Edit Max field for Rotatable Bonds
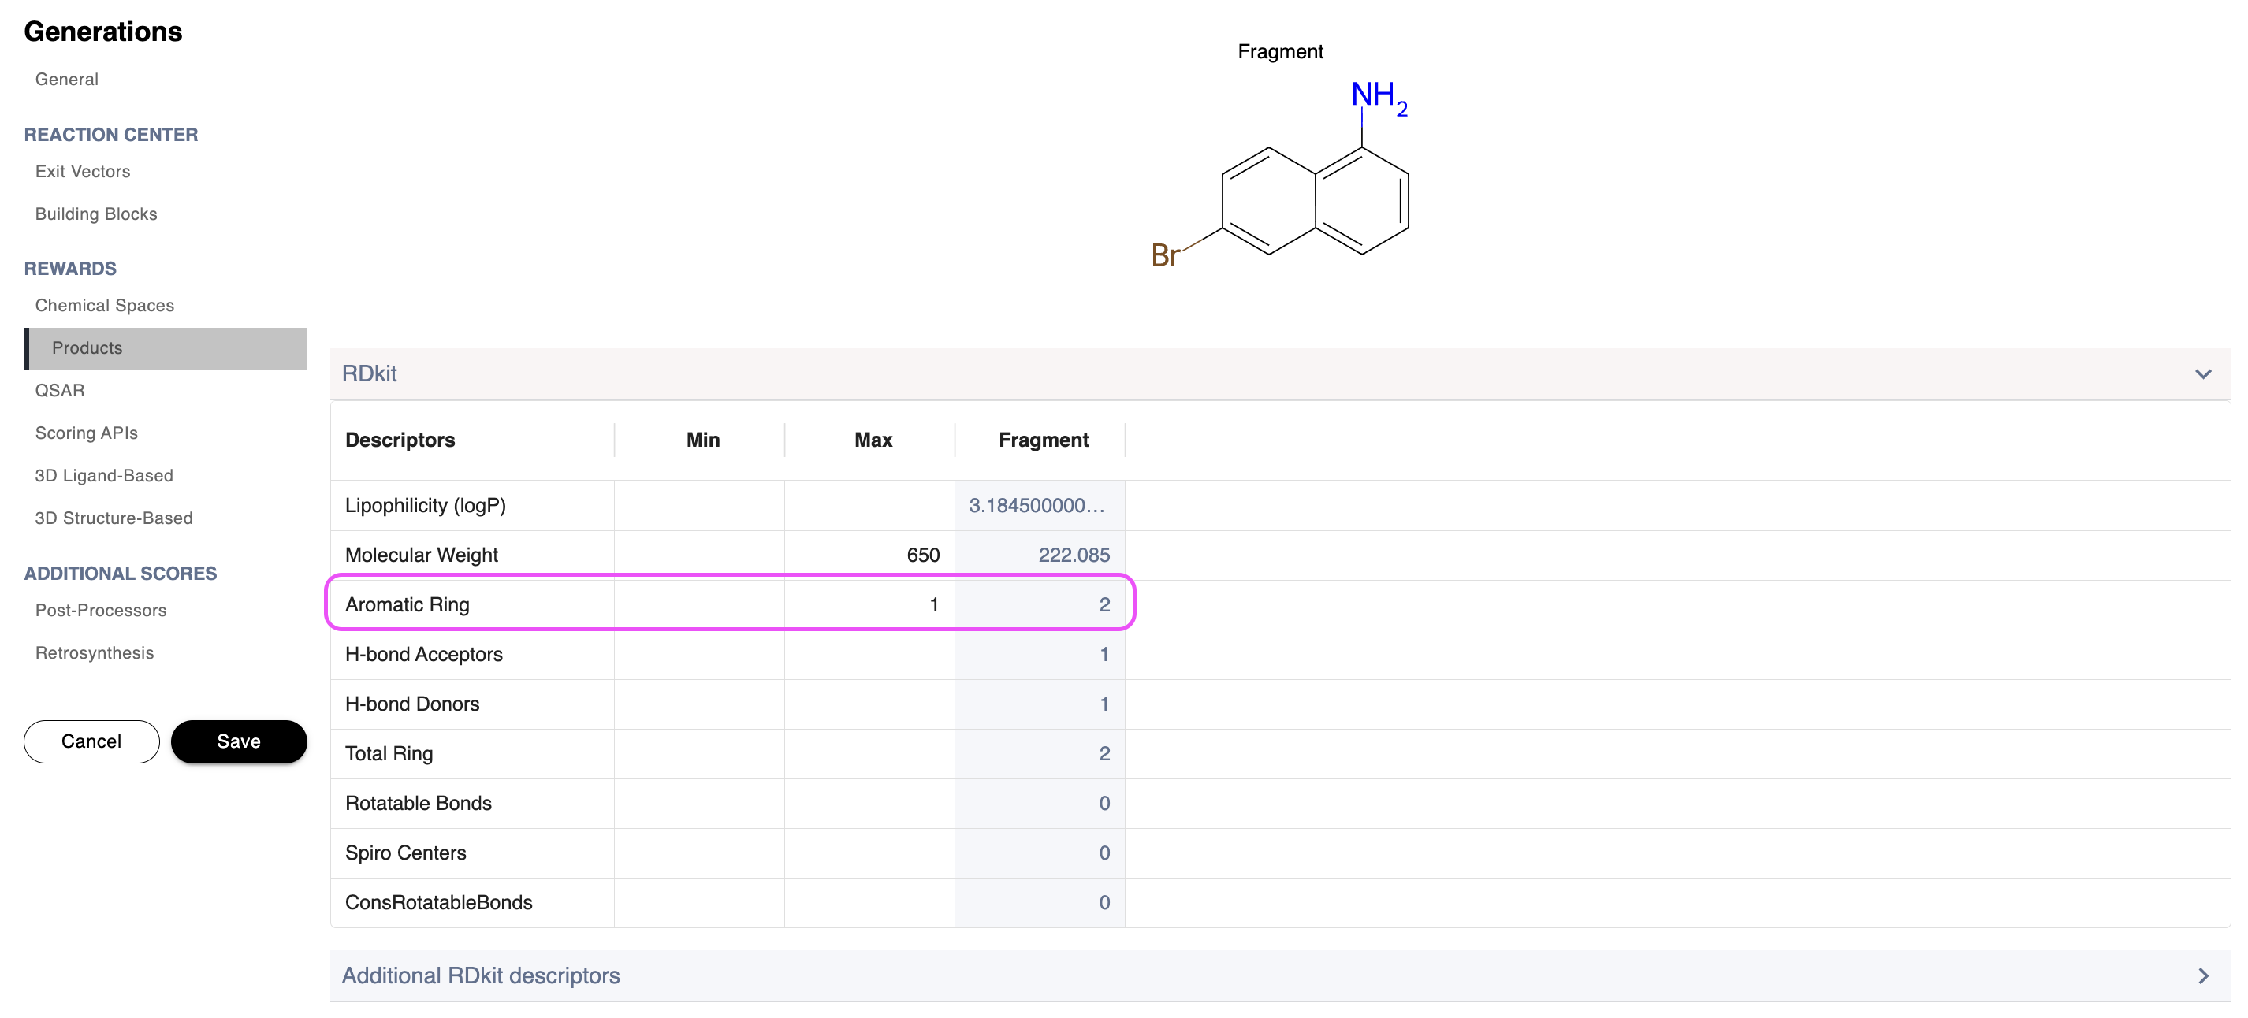The height and width of the screenshot is (1018, 2248). [x=870, y=804]
